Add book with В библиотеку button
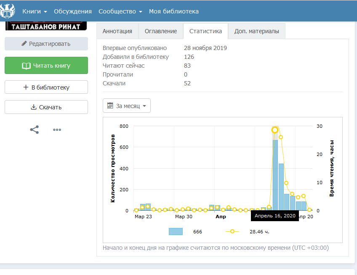Viewport: 357px width, 275px height. 46,87
